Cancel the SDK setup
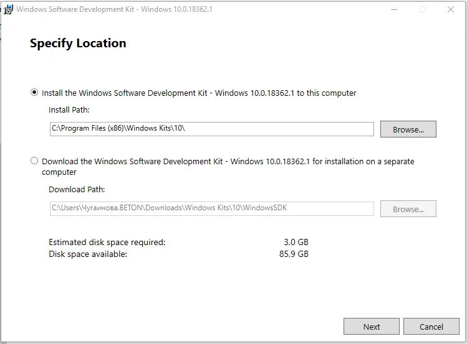This screenshot has height=344, width=467. click(x=431, y=327)
